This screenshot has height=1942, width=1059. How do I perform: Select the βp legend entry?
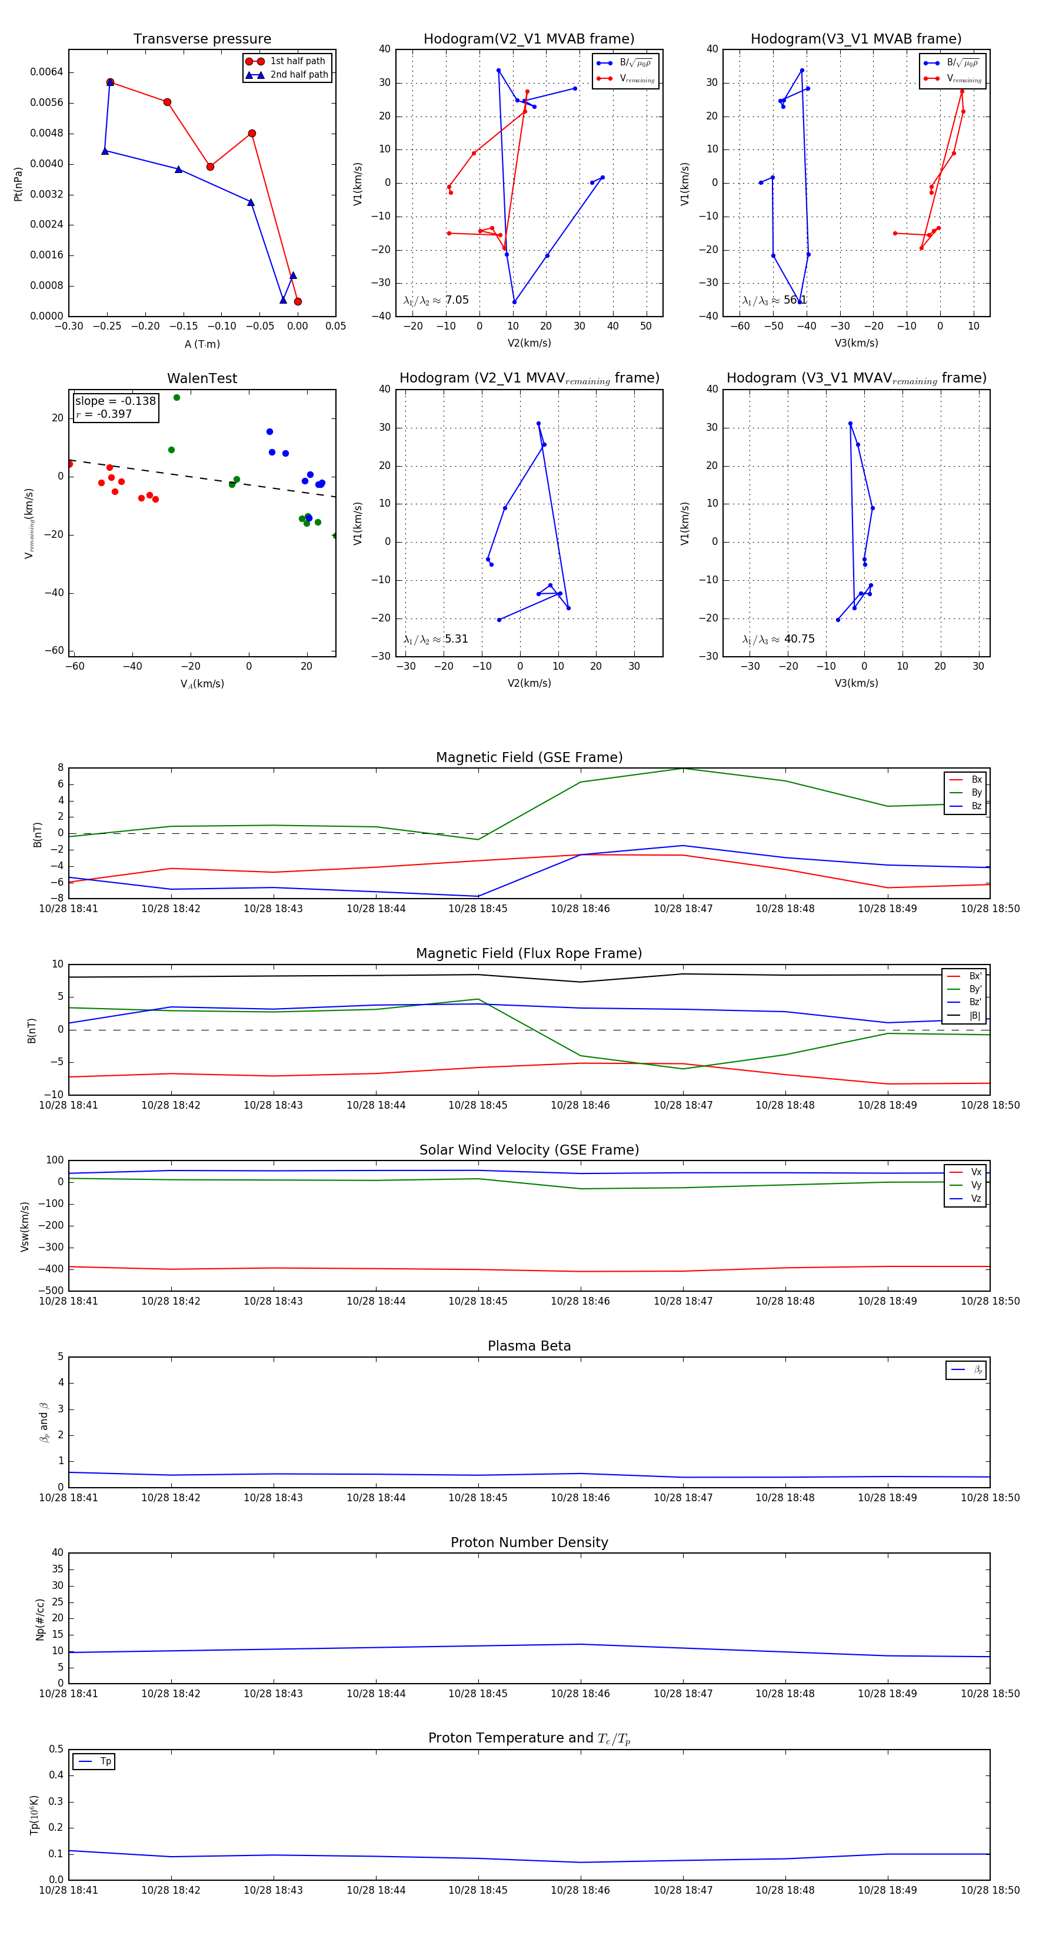point(967,1370)
